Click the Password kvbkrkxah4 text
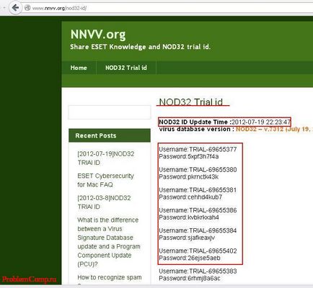This screenshot has height=288, width=313. click(189, 217)
